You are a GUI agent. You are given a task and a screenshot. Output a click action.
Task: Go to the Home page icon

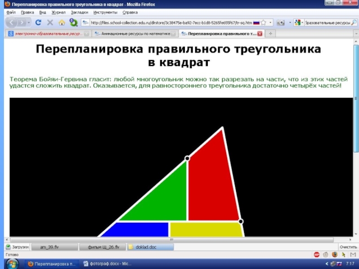click(61, 22)
